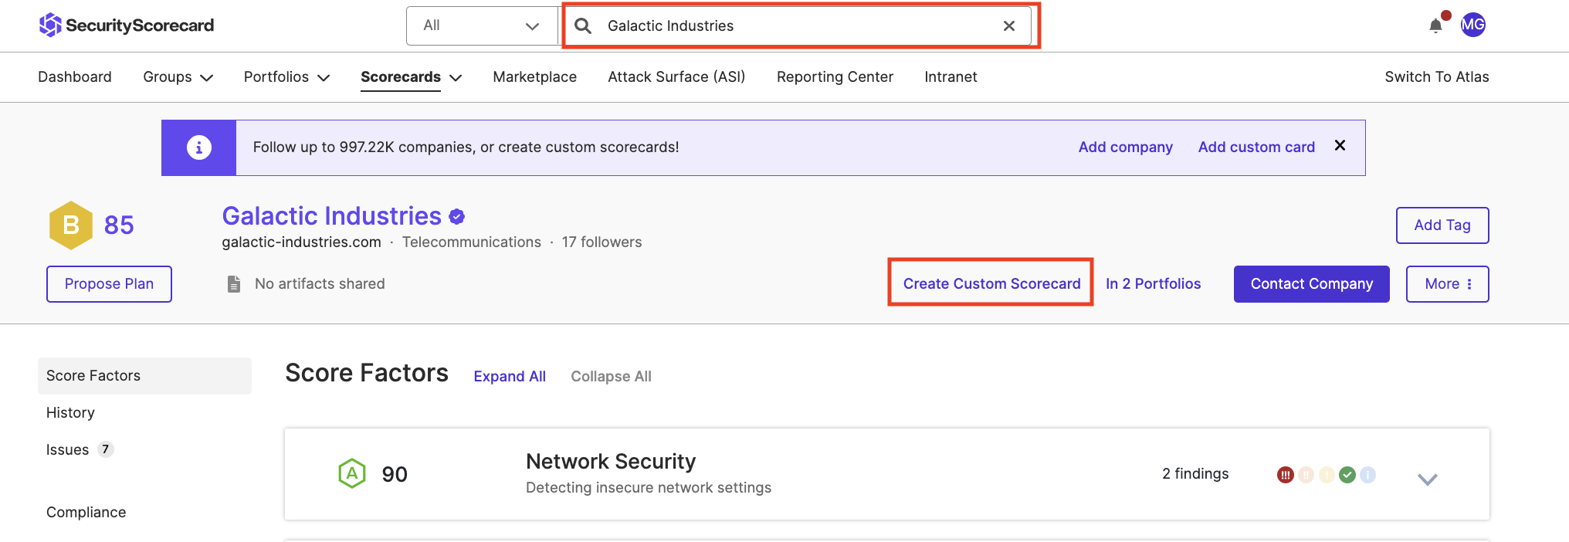Click Switch To Atlas
The image size is (1569, 542).
pos(1437,76)
